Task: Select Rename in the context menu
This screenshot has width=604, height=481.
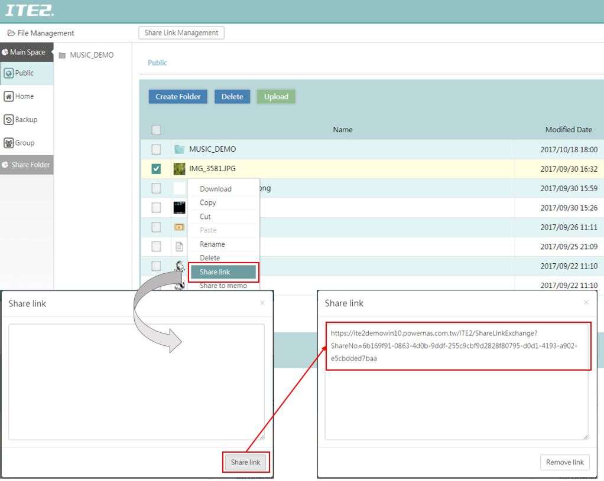Action: click(212, 244)
